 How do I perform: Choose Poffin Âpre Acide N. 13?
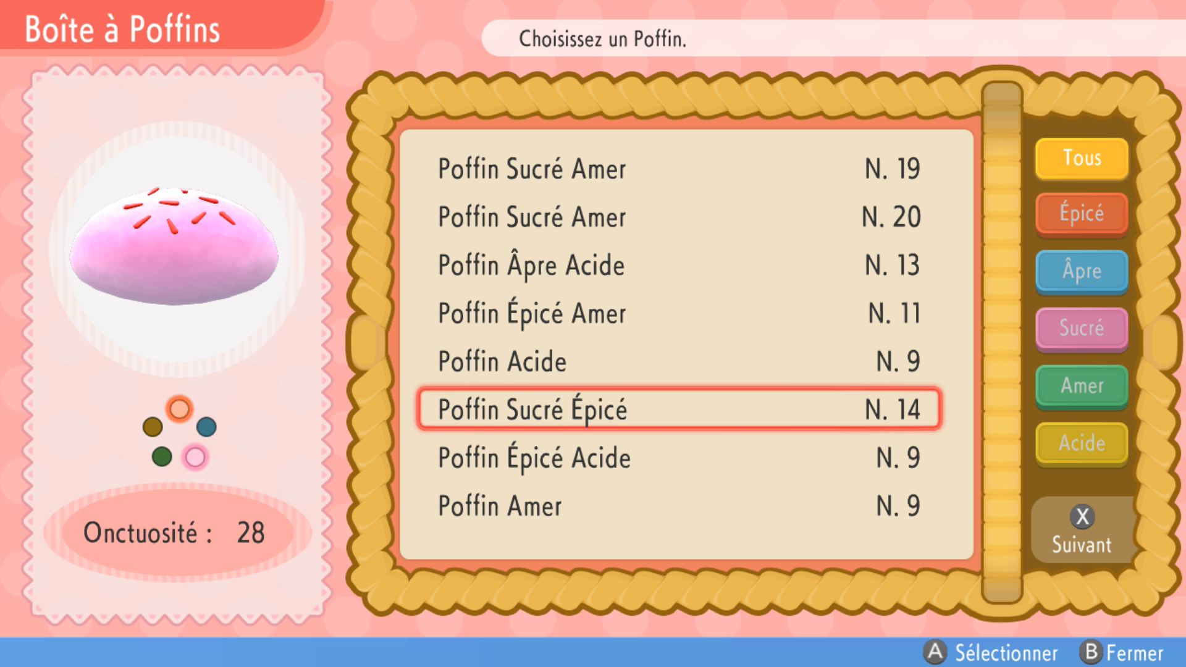coord(679,266)
